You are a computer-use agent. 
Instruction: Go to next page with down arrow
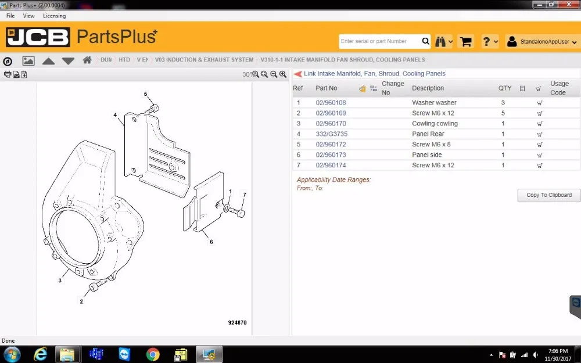click(x=68, y=61)
